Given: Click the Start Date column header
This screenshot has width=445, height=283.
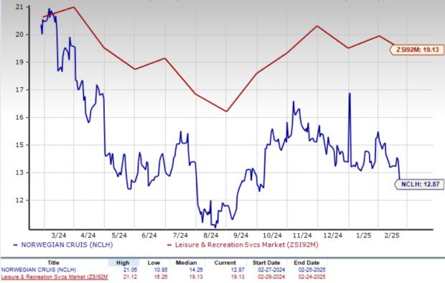Looking at the screenshot, I should 266,263.
